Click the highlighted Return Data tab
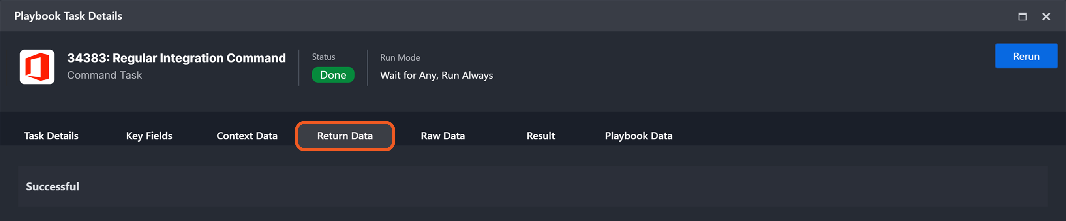 coord(345,136)
